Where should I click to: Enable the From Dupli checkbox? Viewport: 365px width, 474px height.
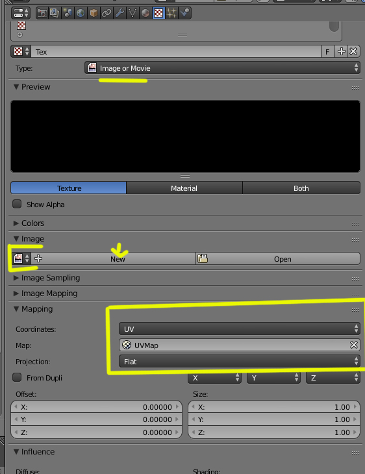tap(17, 377)
